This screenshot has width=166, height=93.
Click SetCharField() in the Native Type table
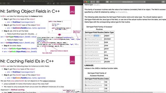coord(92,45)
